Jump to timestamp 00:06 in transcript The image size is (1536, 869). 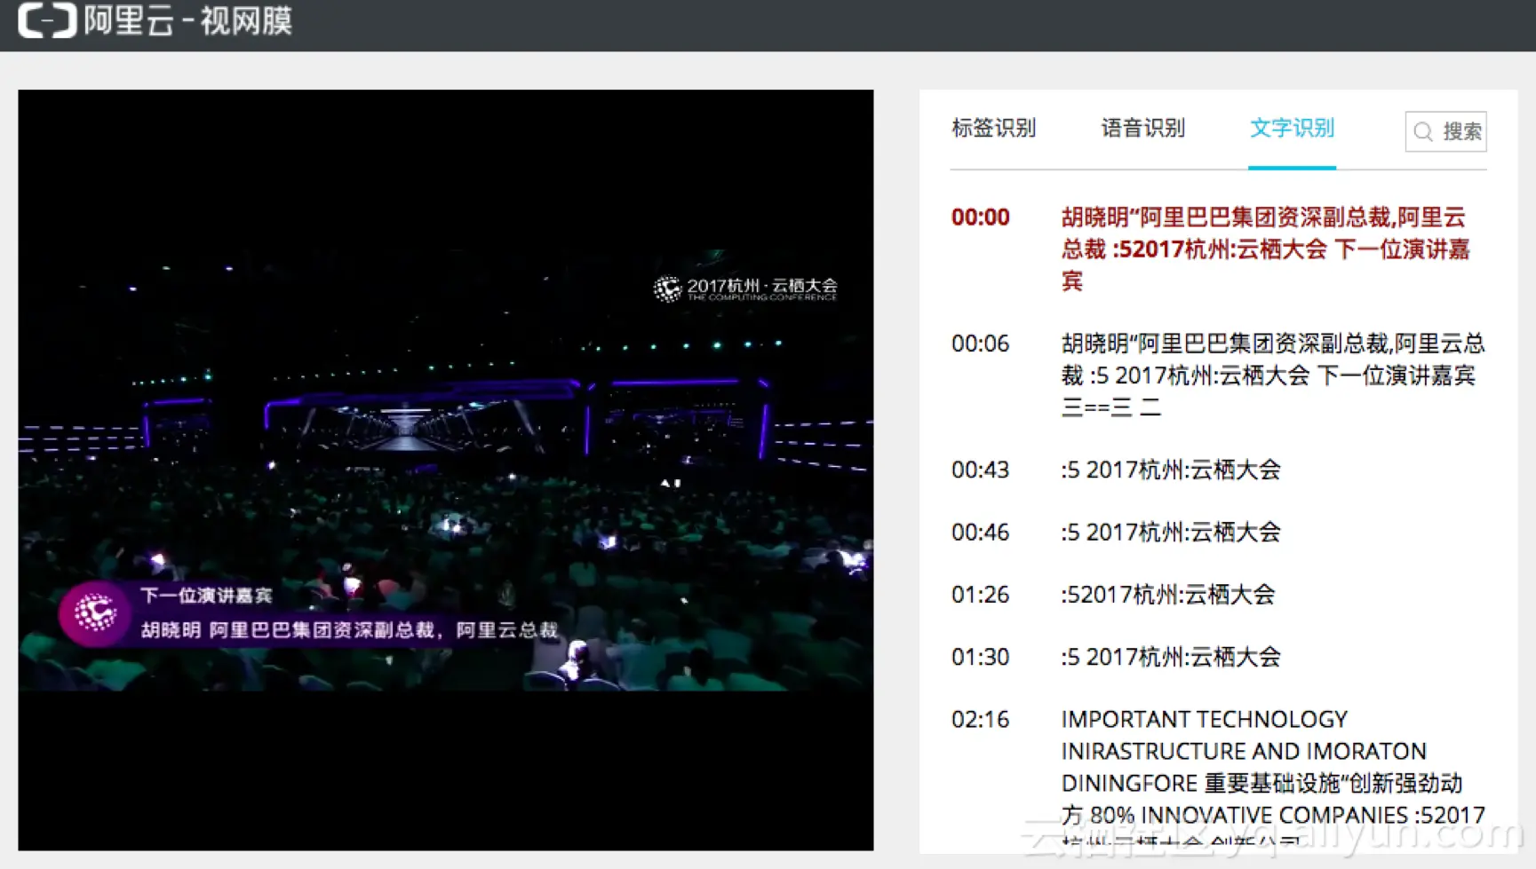(980, 344)
